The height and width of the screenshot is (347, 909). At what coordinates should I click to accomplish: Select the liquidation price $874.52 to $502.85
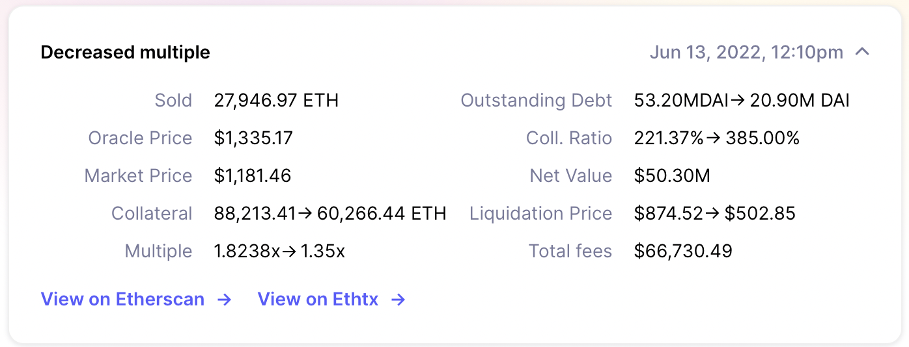pyautogui.click(x=714, y=214)
